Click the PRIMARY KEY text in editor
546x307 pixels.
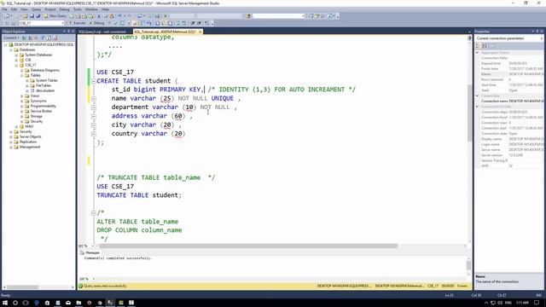pos(180,90)
